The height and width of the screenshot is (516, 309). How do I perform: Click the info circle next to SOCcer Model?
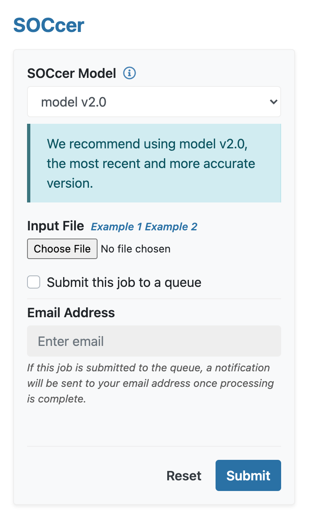point(130,73)
